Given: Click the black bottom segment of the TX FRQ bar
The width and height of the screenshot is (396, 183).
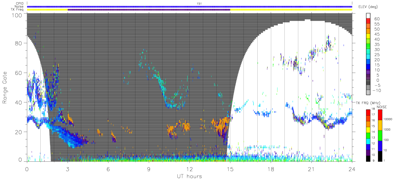Looking at the screenshot, I should [x=368, y=158].
